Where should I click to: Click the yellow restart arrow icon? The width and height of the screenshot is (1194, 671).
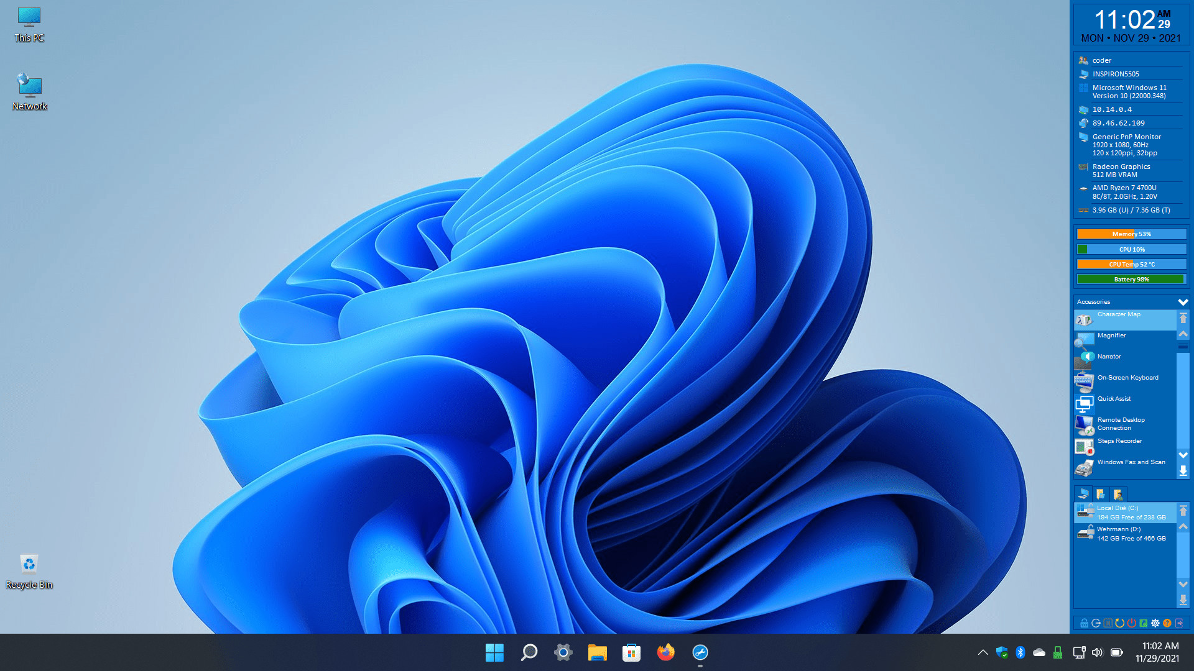1119,623
